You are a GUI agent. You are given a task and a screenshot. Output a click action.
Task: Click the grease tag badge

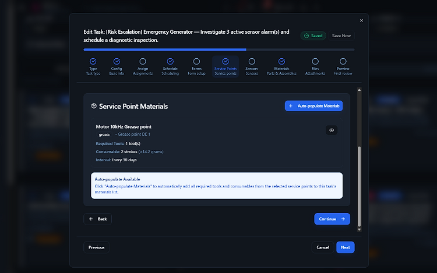104,134
